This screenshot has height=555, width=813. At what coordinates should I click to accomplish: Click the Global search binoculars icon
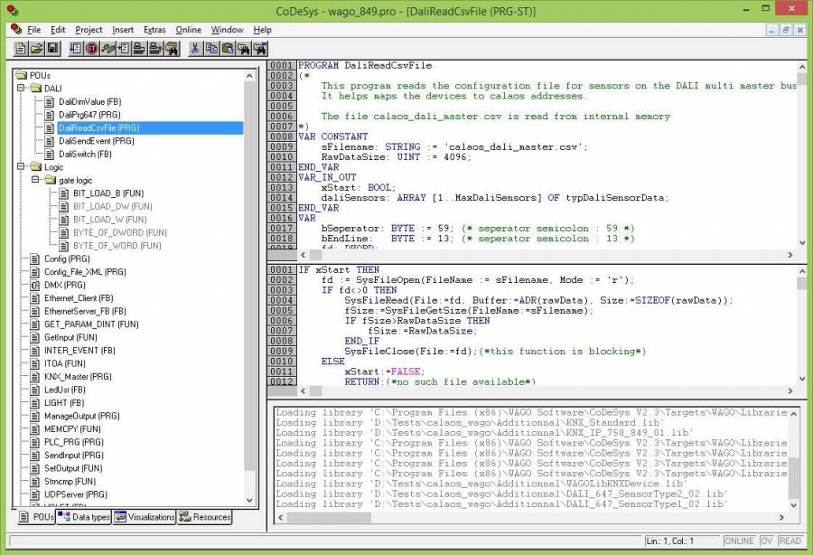(172, 49)
